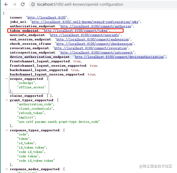Click the claims_supported key name

pos(26,96)
